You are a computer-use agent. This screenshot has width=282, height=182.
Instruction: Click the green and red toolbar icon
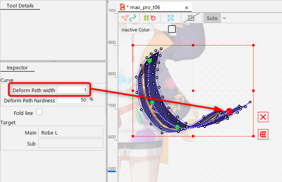(149, 18)
